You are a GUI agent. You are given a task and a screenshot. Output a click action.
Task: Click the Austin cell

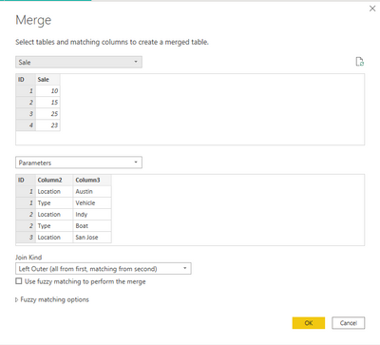pyautogui.click(x=92, y=191)
